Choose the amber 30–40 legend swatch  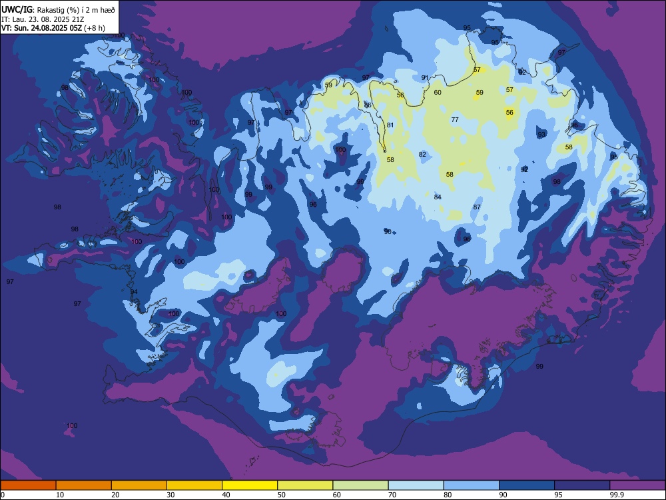194,485
